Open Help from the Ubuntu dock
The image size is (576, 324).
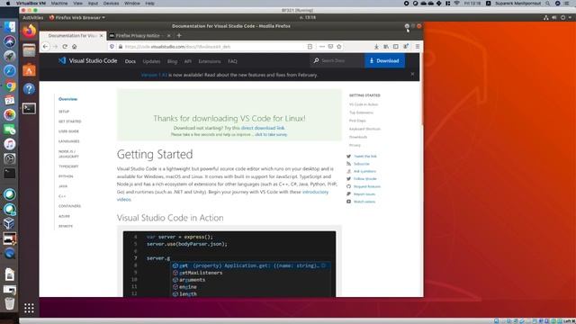(x=29, y=89)
